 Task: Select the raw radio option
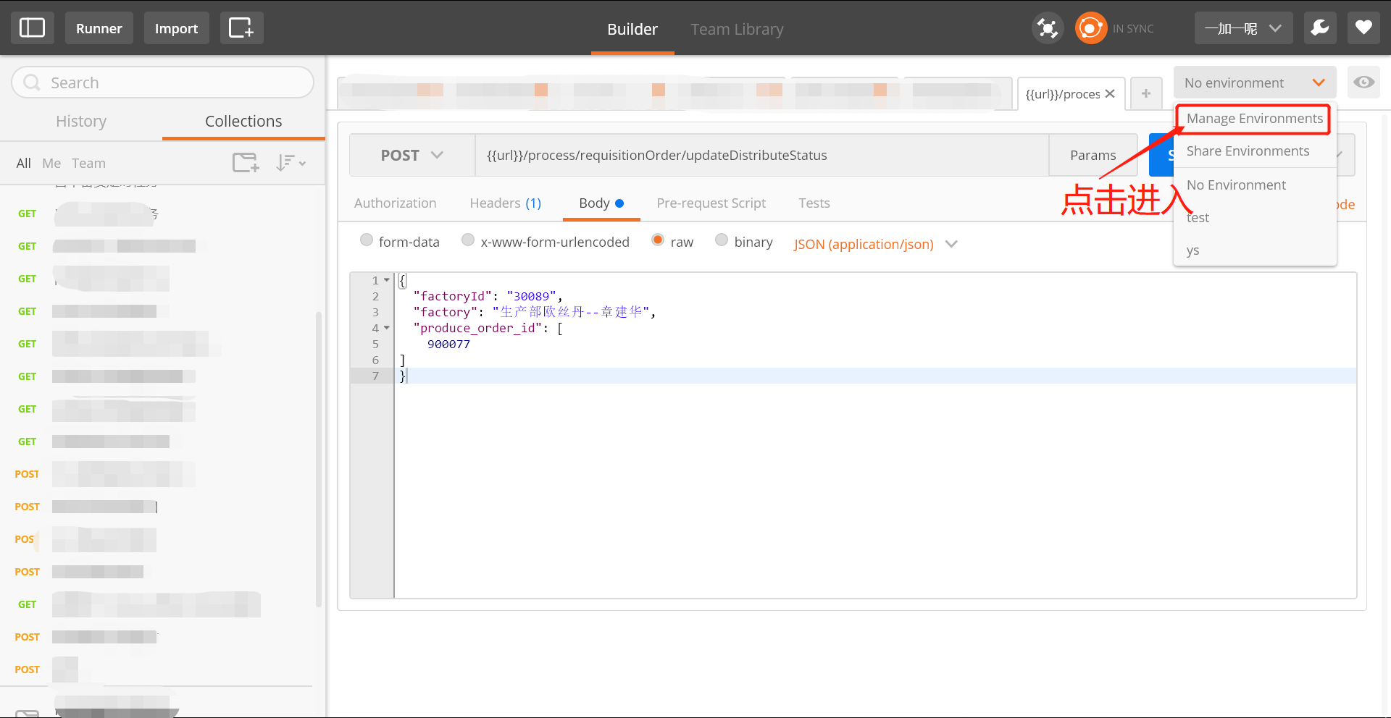[658, 240]
